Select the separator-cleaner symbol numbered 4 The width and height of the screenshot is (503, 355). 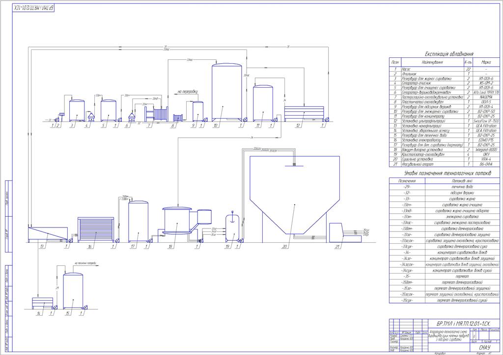(91, 117)
